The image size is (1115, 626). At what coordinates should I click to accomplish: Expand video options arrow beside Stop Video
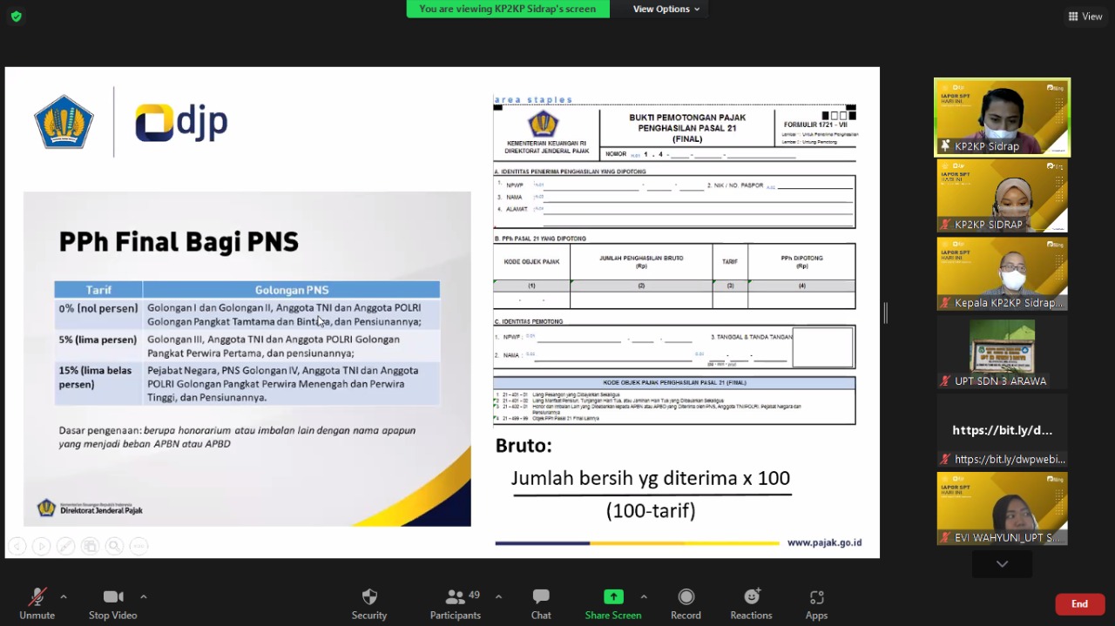click(x=144, y=596)
